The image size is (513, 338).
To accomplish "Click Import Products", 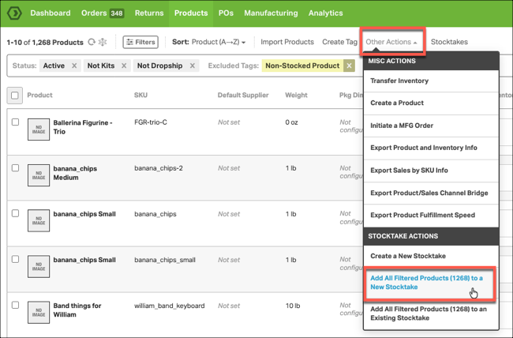I will click(x=287, y=42).
